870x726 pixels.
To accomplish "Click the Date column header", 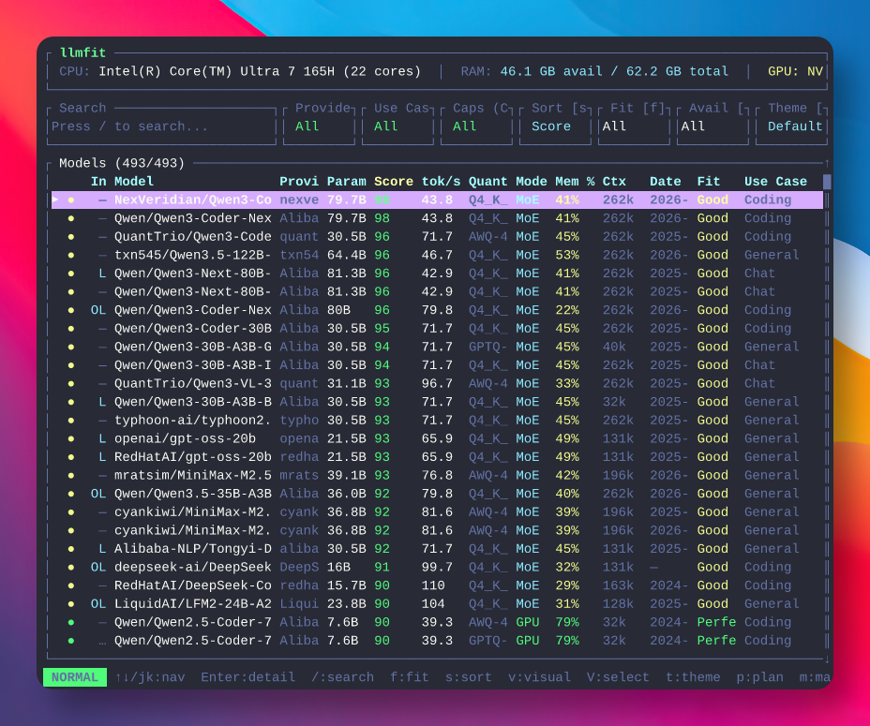I will 666,182.
